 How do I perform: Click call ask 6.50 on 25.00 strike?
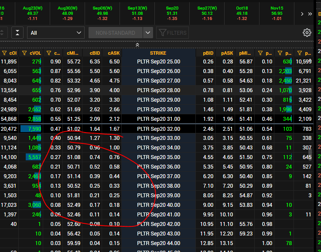[x=114, y=62]
